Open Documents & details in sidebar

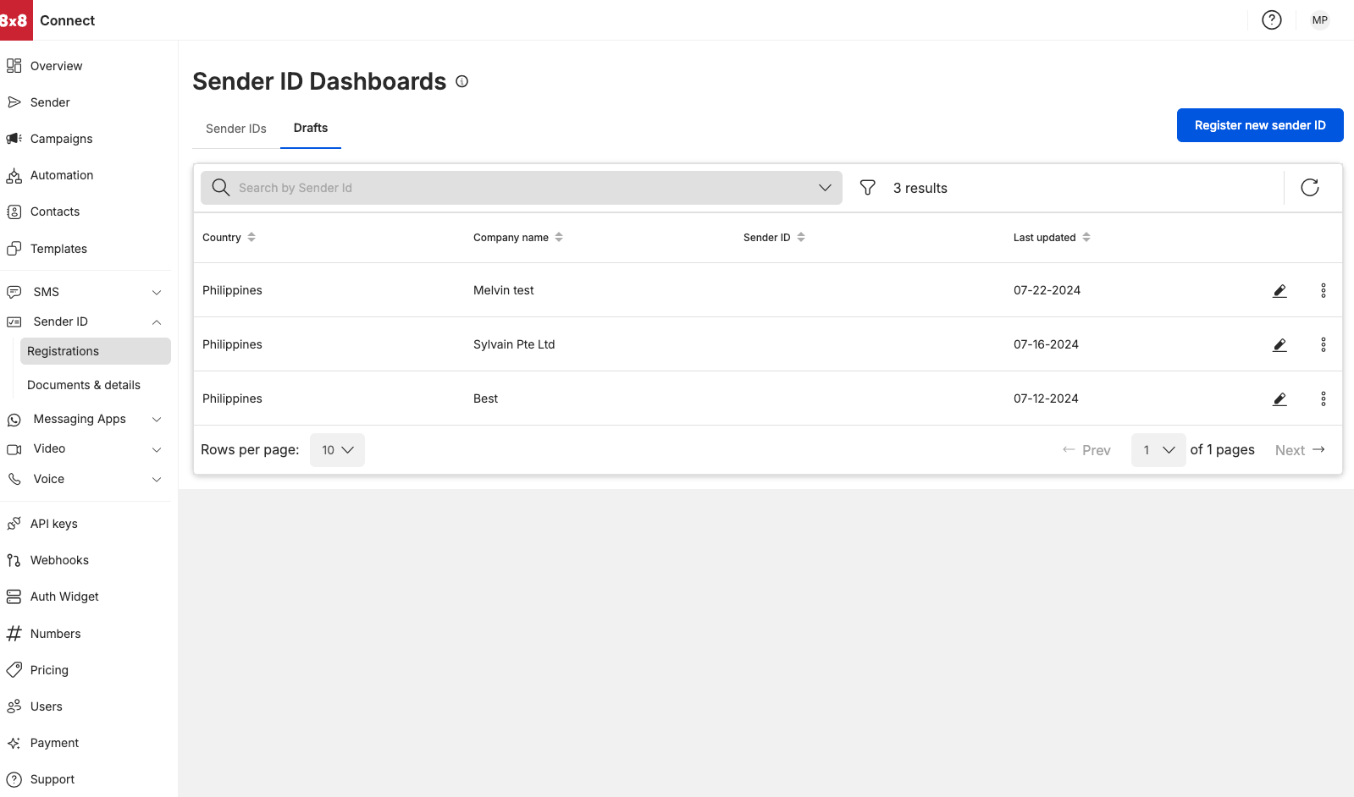point(84,385)
